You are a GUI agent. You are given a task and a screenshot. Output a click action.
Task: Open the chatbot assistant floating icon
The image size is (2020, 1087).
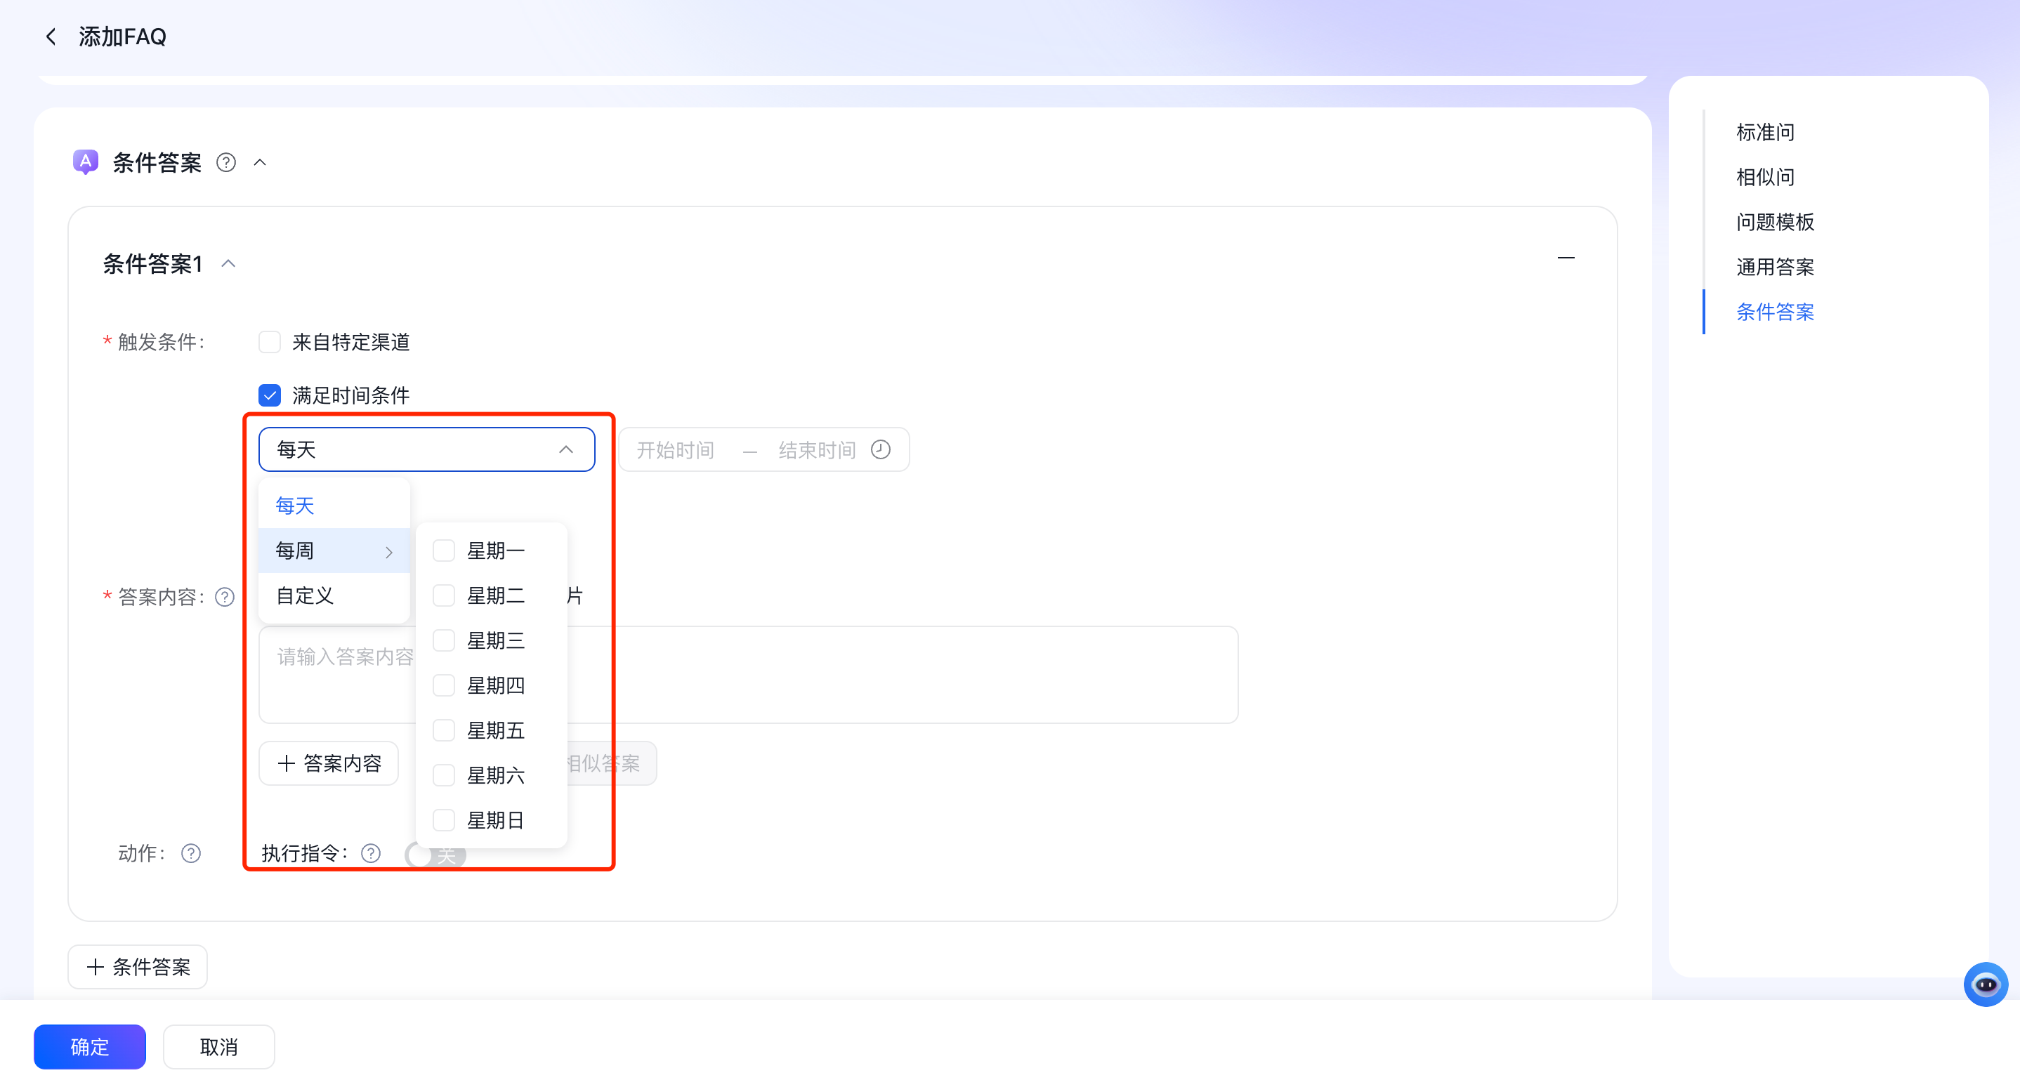point(1985,984)
